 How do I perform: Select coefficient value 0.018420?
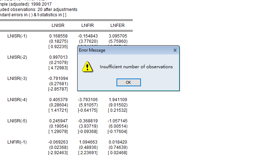[118, 142]
